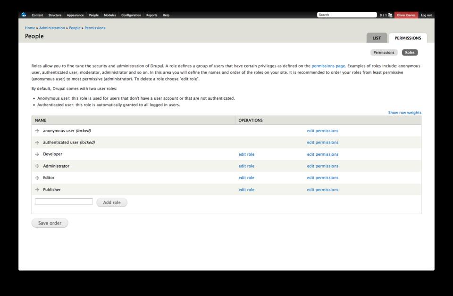Click the Publisher row drag handle
The height and width of the screenshot is (296, 453).
click(37, 190)
